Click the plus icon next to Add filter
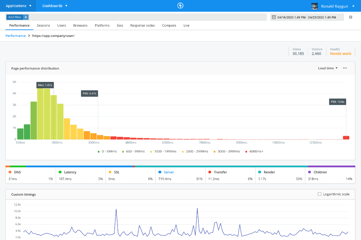Screen dimensions: 361x240 (x=25, y=17)
